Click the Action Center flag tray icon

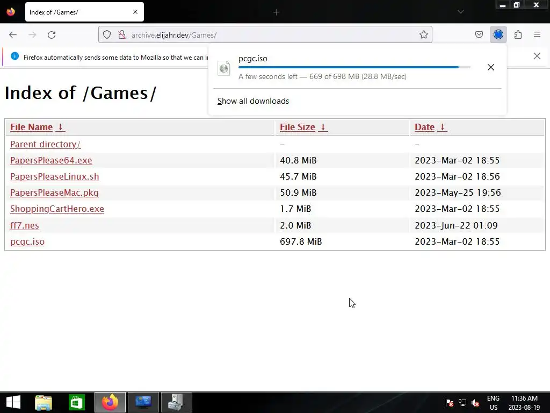click(x=449, y=403)
